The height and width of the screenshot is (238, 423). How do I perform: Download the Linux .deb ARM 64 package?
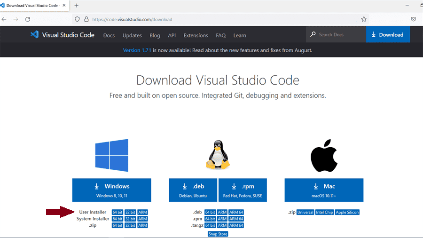click(236, 212)
